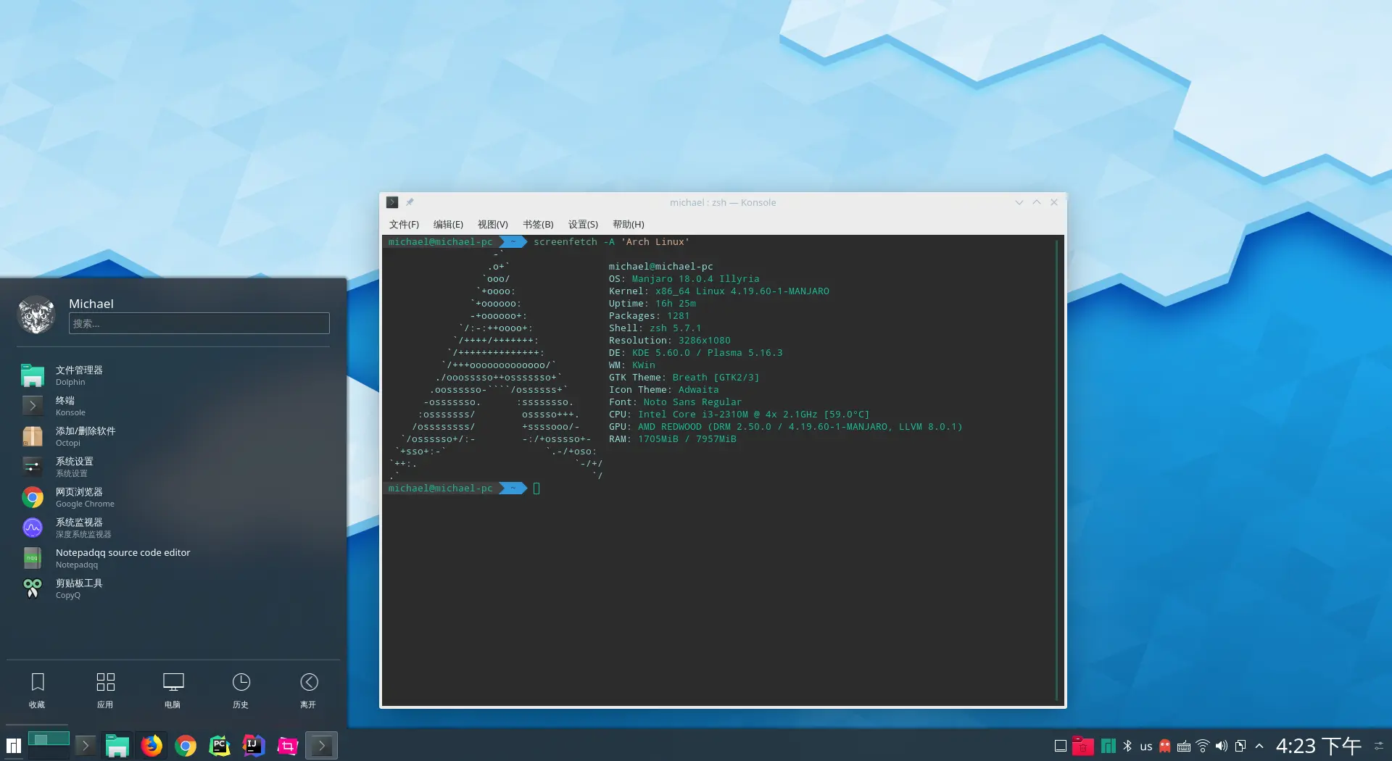Mute audio via the volume tray icon
Image resolution: width=1392 pixels, height=761 pixels.
[x=1222, y=746]
